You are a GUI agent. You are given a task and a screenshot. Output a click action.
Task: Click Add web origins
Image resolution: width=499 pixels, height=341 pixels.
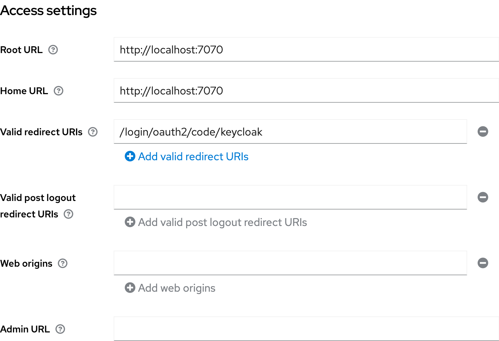(x=170, y=288)
